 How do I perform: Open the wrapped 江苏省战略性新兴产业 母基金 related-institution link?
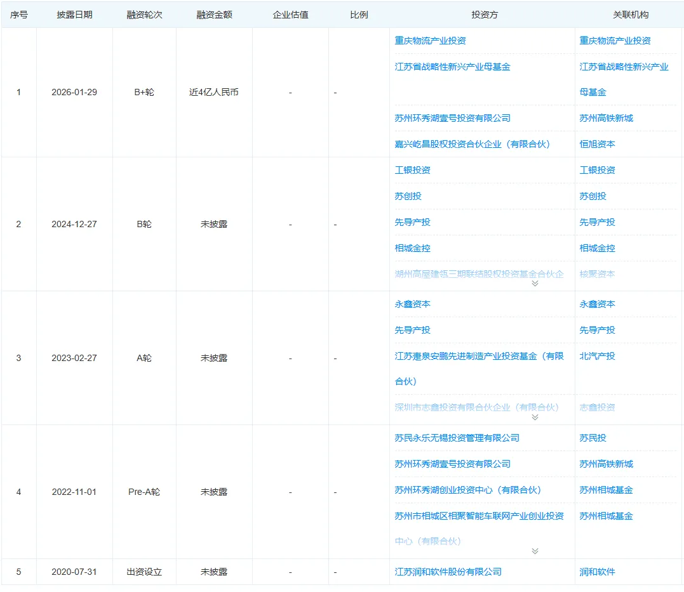[x=624, y=79]
